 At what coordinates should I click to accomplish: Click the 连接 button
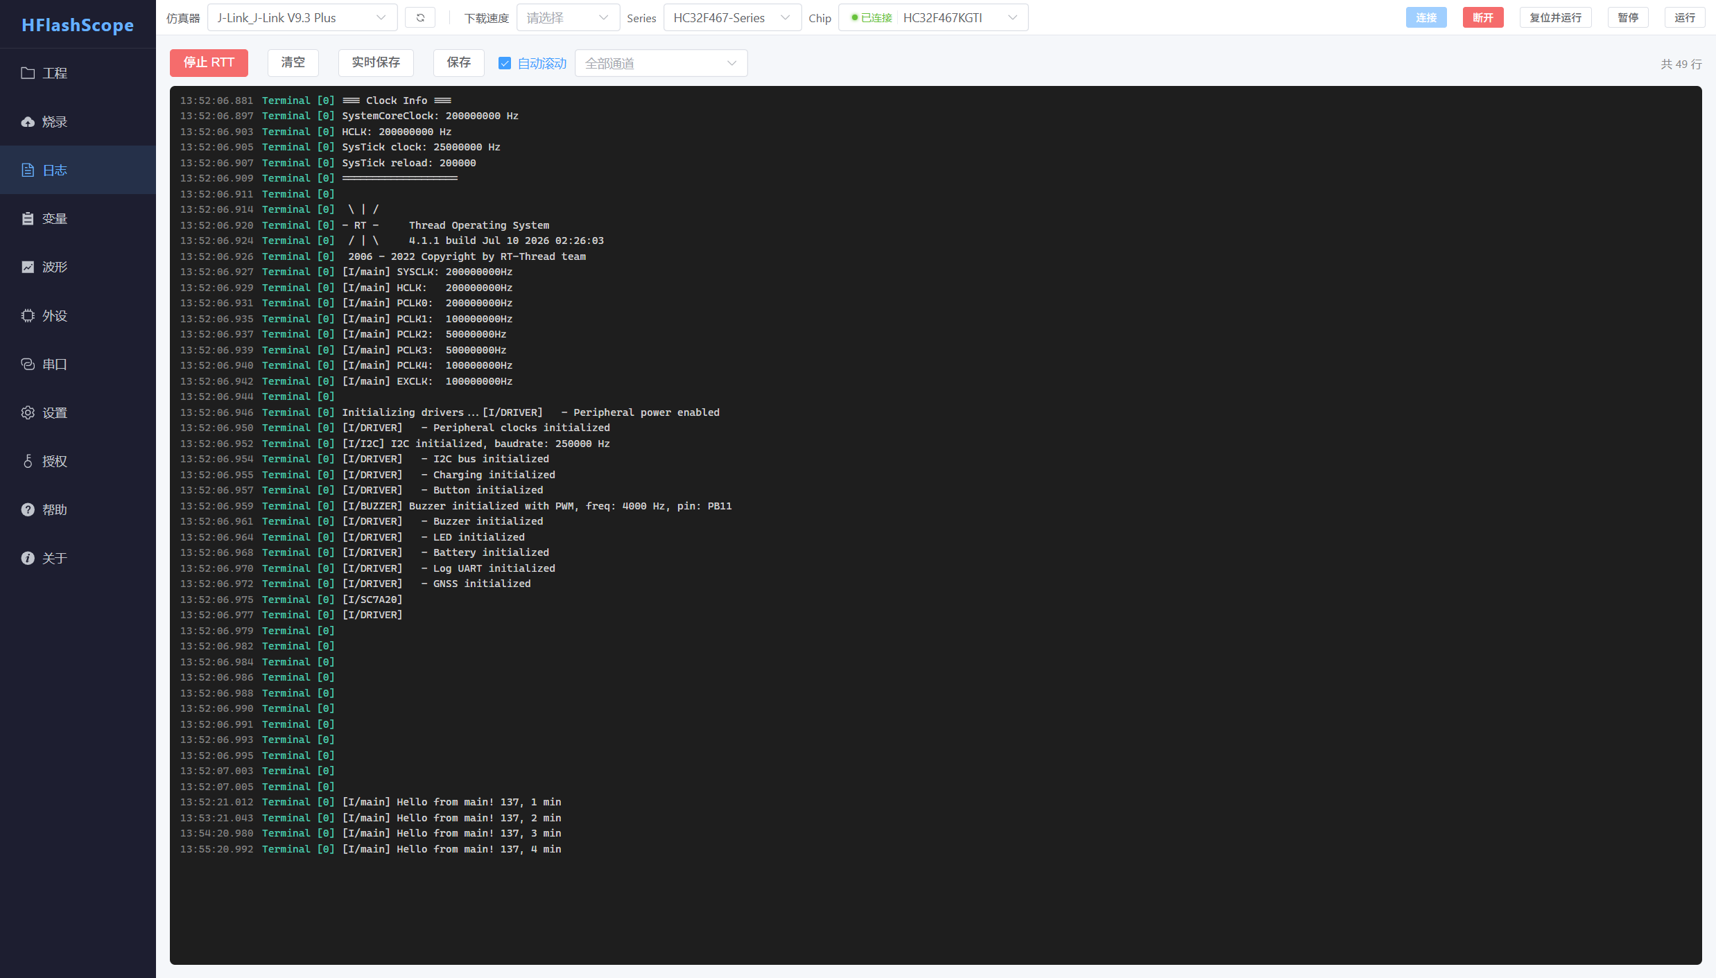1426,17
